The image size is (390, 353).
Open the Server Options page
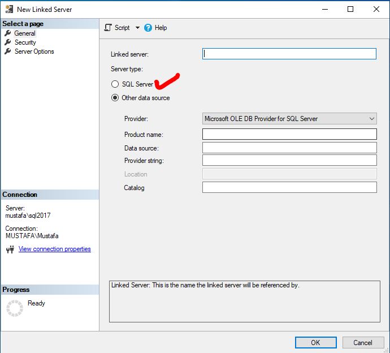(x=34, y=51)
